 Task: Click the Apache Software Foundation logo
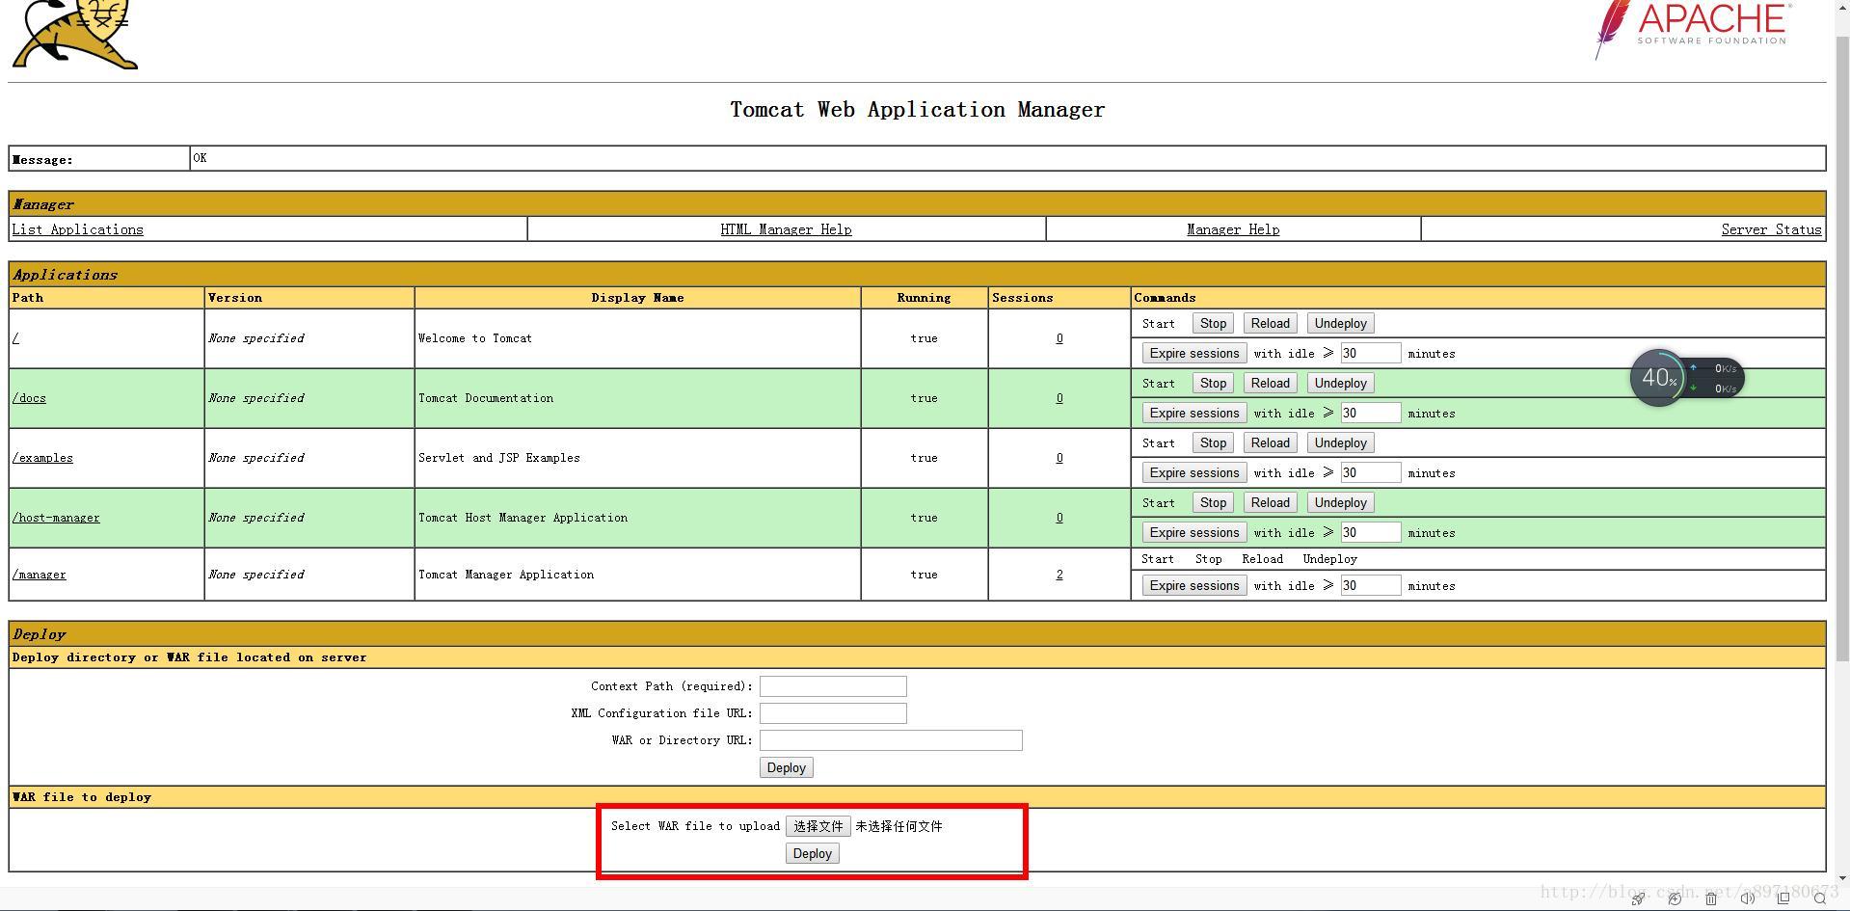tap(1694, 29)
